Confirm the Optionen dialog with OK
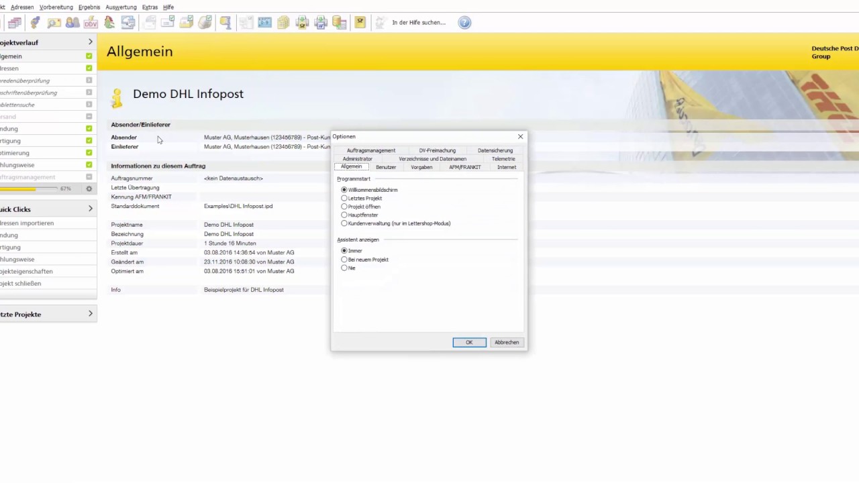The image size is (859, 483). 469,342
